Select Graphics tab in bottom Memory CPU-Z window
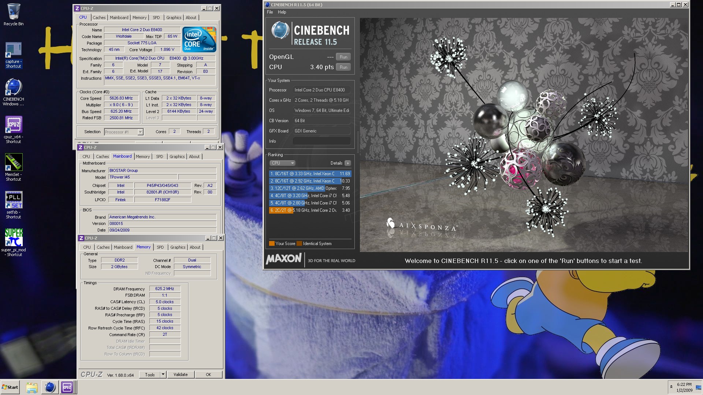This screenshot has height=395, width=703. coord(178,247)
